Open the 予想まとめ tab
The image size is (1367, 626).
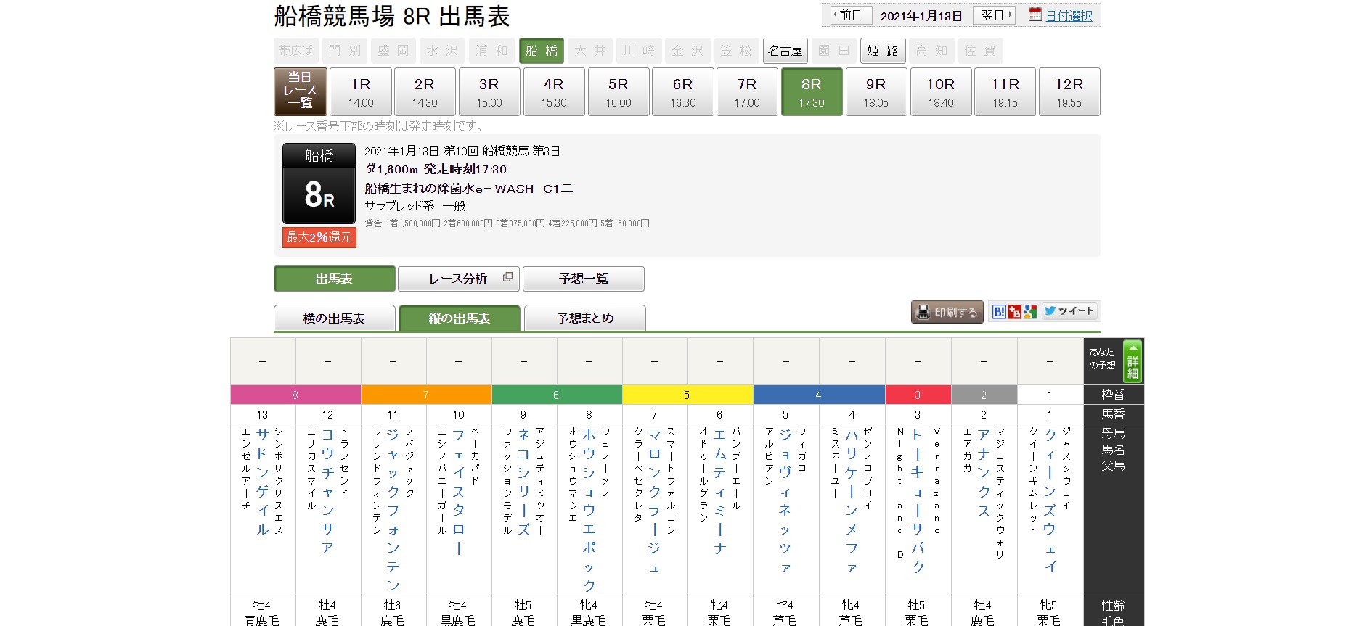click(x=585, y=318)
